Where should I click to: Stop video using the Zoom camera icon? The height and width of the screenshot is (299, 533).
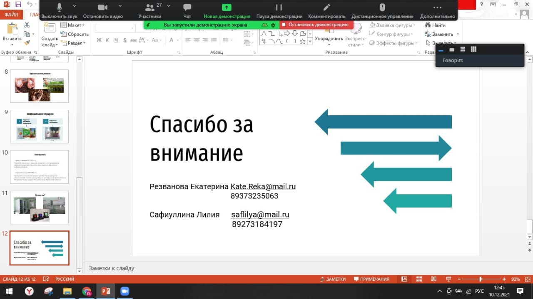point(102,7)
